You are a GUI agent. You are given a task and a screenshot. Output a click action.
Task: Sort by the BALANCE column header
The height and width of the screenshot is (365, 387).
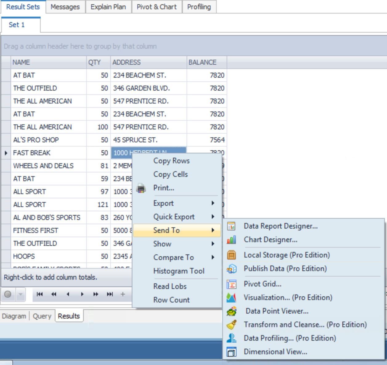(207, 62)
